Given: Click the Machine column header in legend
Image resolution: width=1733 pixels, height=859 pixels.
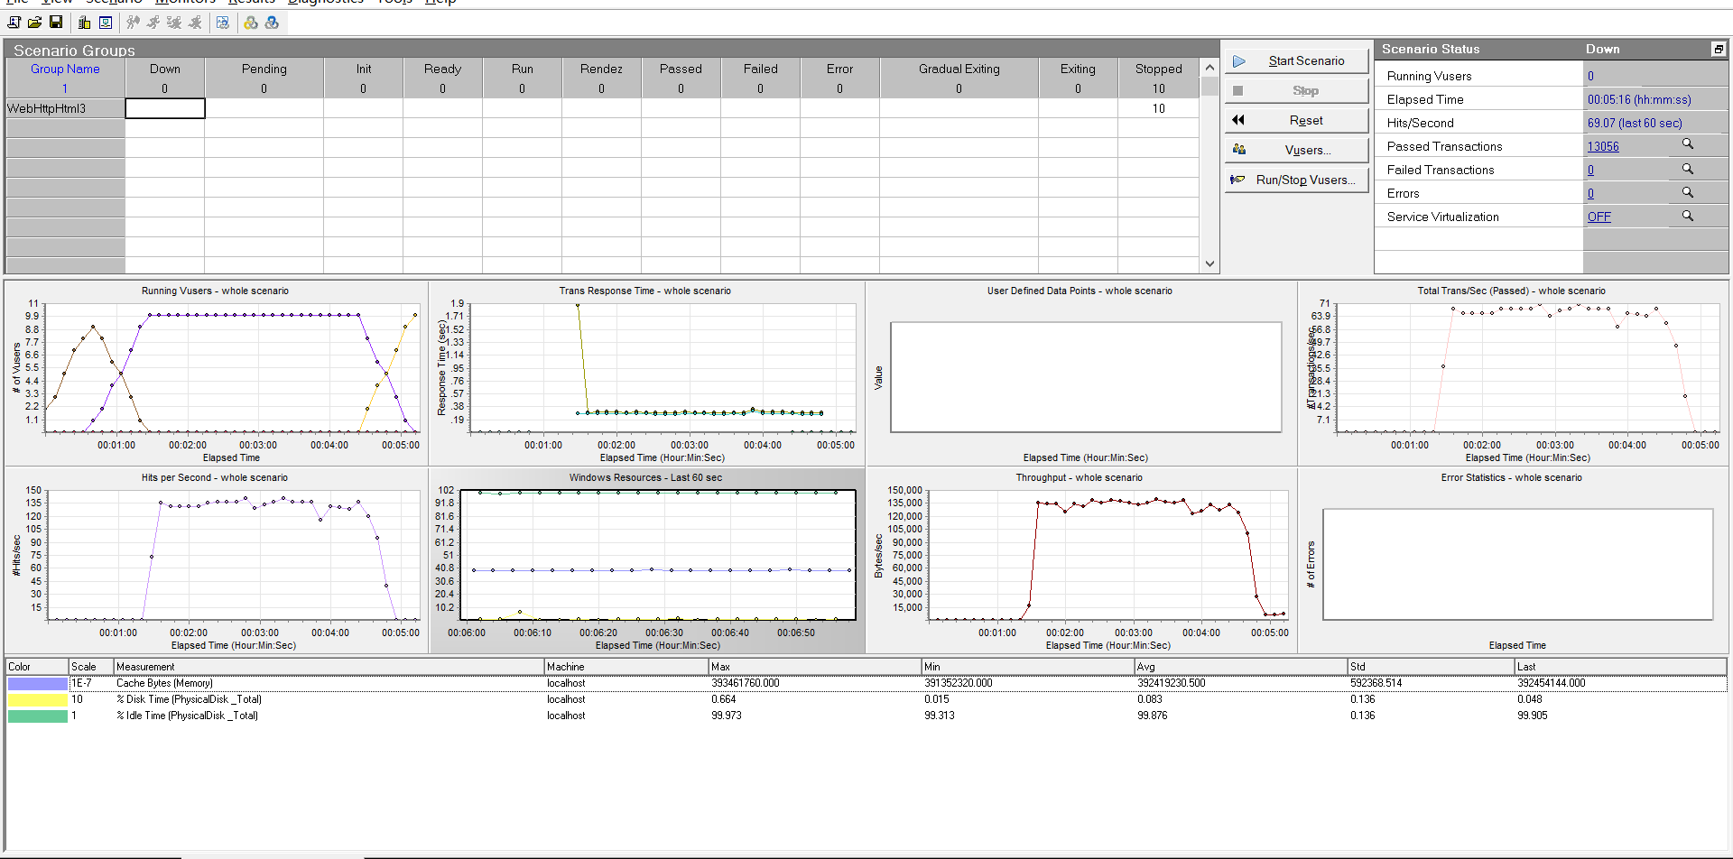Looking at the screenshot, I should (x=626, y=667).
